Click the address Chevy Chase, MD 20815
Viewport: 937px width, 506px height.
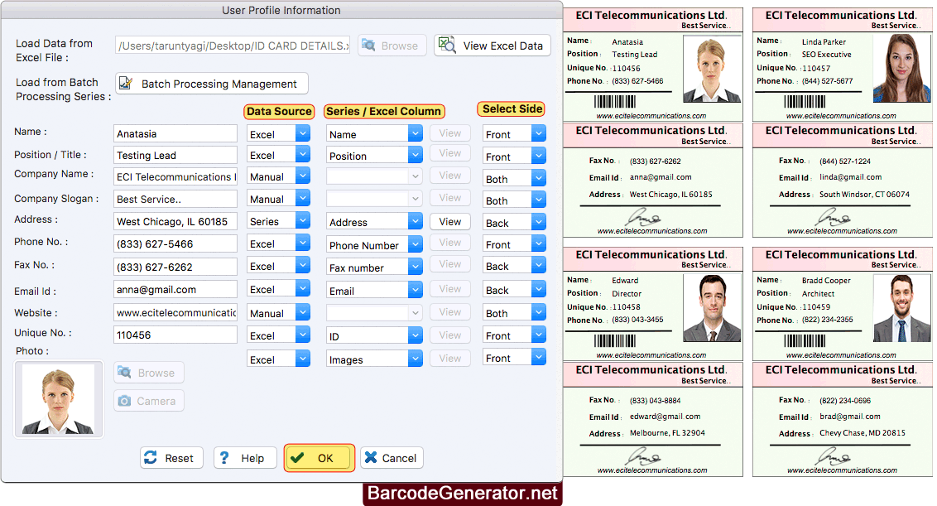tap(863, 433)
